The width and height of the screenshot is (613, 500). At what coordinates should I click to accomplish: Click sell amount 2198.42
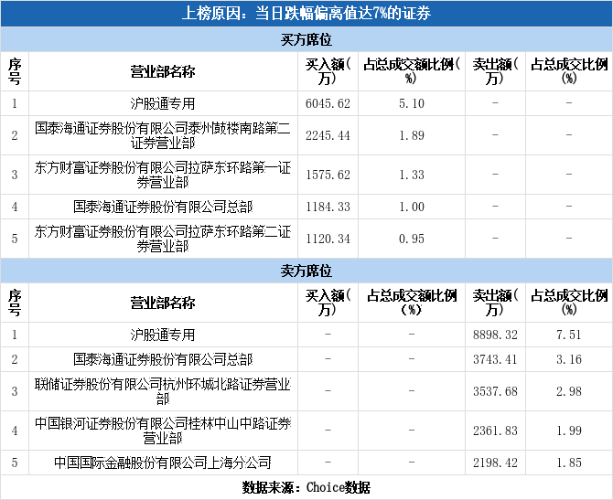point(495,463)
